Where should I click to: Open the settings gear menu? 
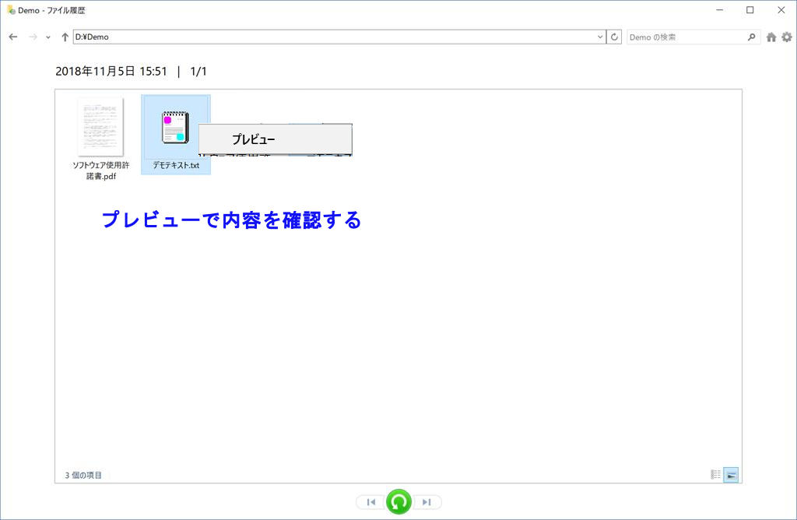point(786,37)
